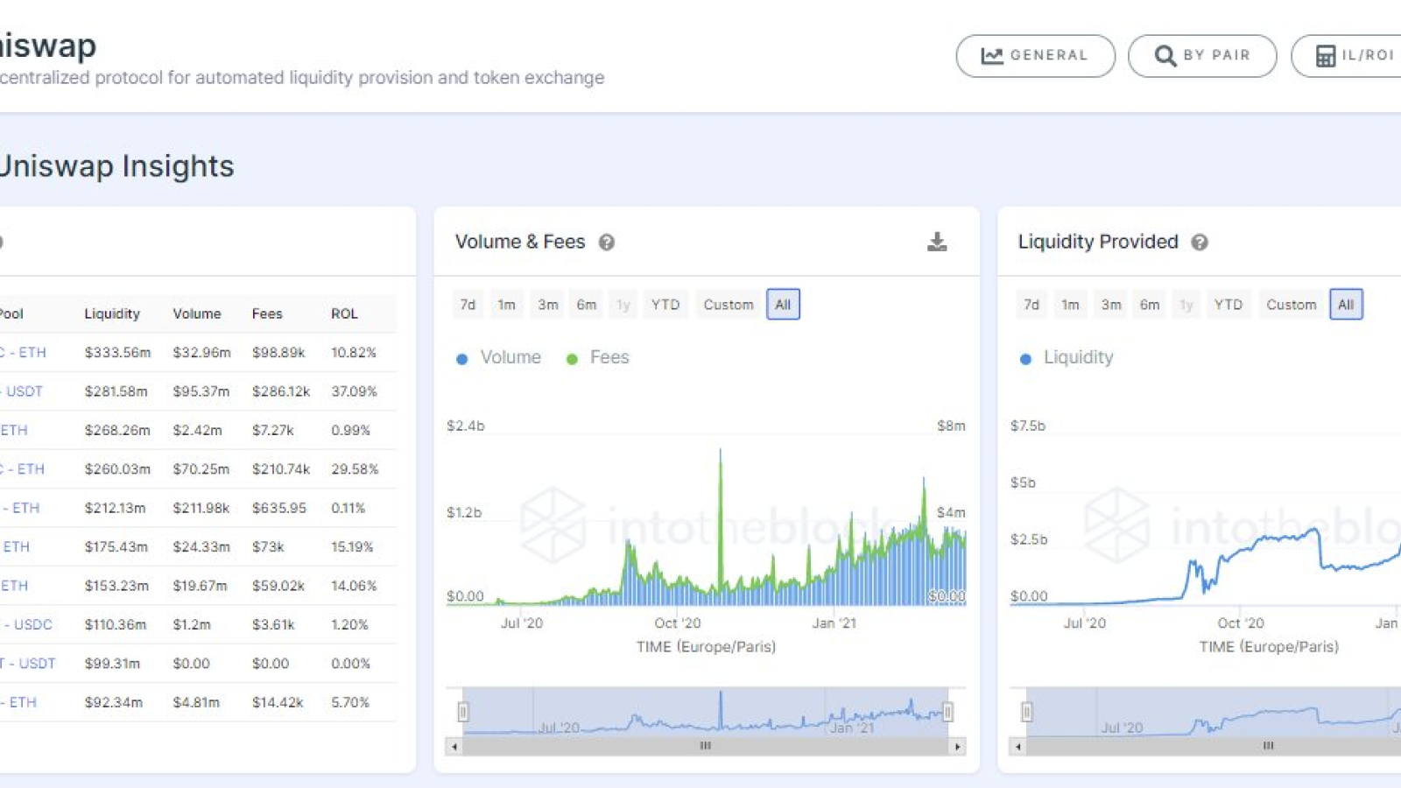
Task: Click the scrollbar grip under Liquidity chart
Action: (1268, 747)
